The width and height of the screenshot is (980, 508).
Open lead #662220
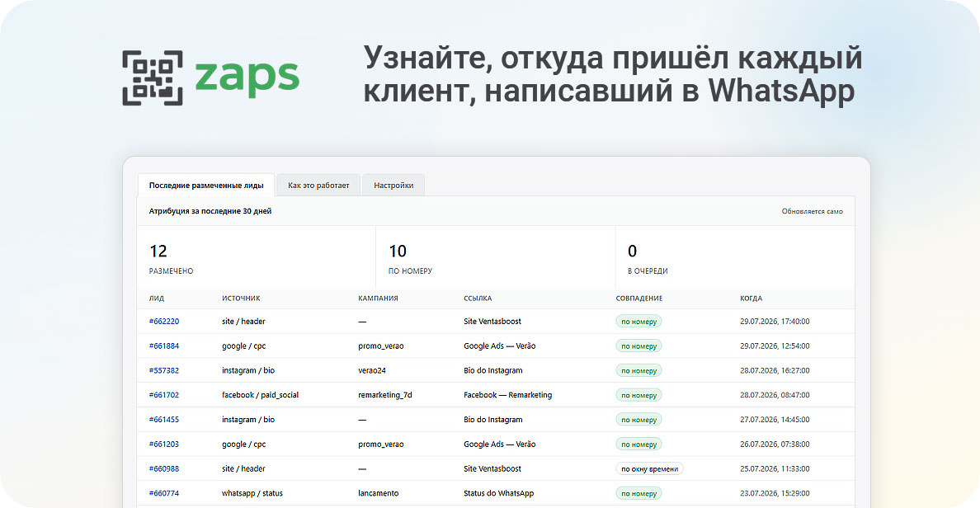pyautogui.click(x=164, y=321)
